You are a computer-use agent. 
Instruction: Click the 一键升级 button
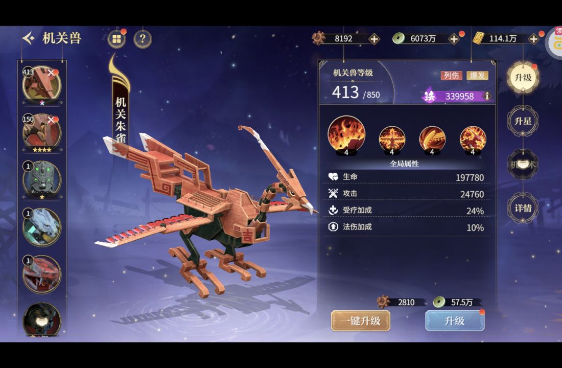361,320
